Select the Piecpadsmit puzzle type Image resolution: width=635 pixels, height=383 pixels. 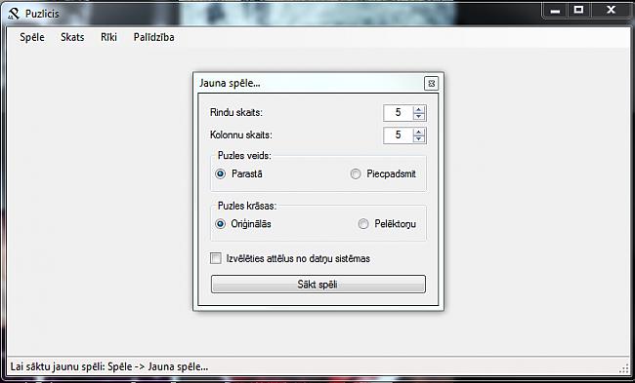pos(383,174)
